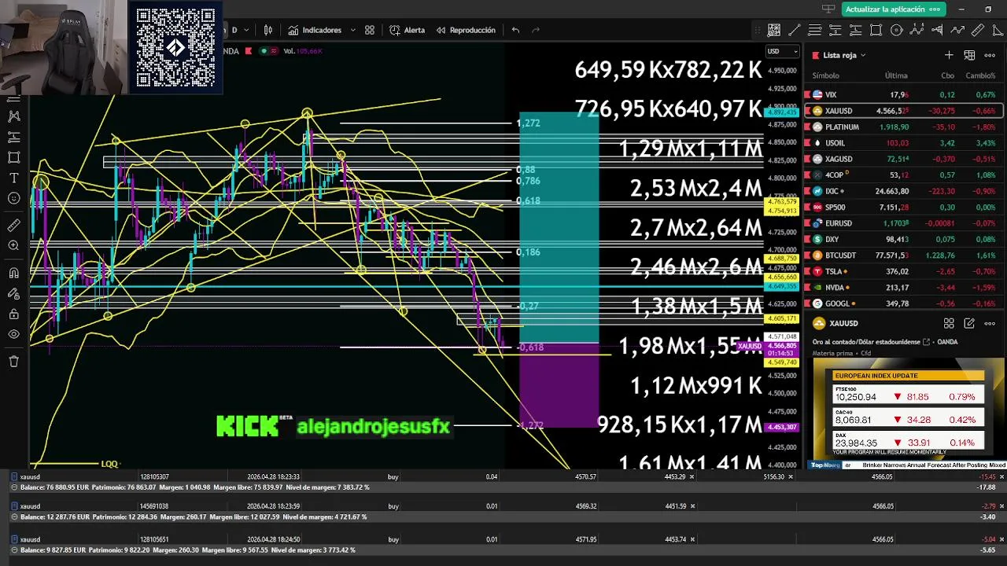The image size is (1007, 566).
Task: Create an Alerta from the toolbar
Action: pos(408,30)
